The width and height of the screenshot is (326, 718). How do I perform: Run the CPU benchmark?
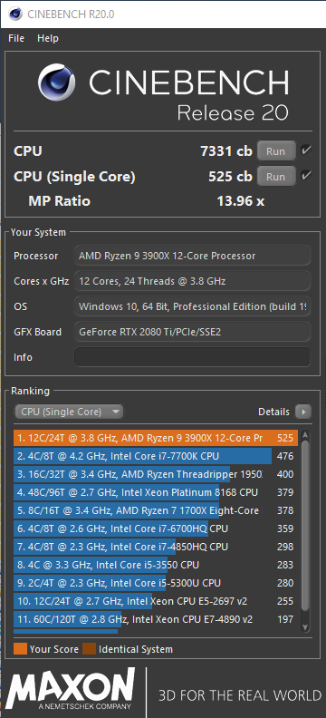tap(275, 151)
